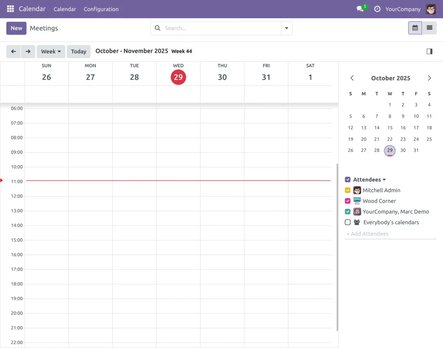Image resolution: width=443 pixels, height=348 pixels.
Task: Click Add Attendees link
Action: (x=367, y=234)
